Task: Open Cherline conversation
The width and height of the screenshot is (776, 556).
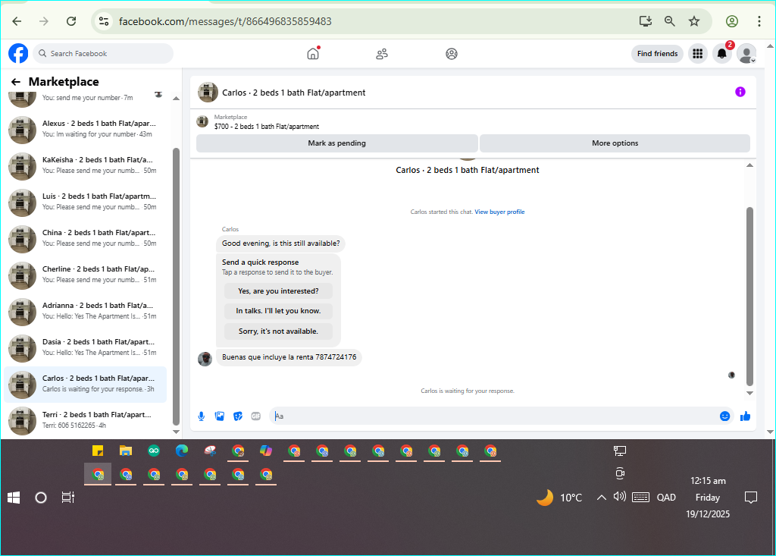Action: pyautogui.click(x=85, y=275)
